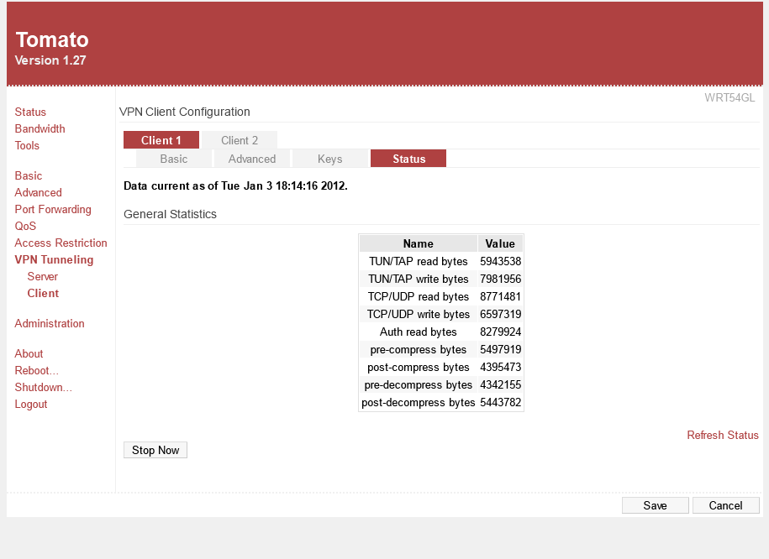The width and height of the screenshot is (769, 559).
Task: Select the Client 1 tab
Action: point(161,140)
